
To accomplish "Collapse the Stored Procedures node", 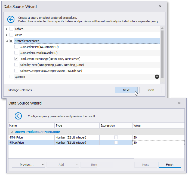I will click(7, 41).
